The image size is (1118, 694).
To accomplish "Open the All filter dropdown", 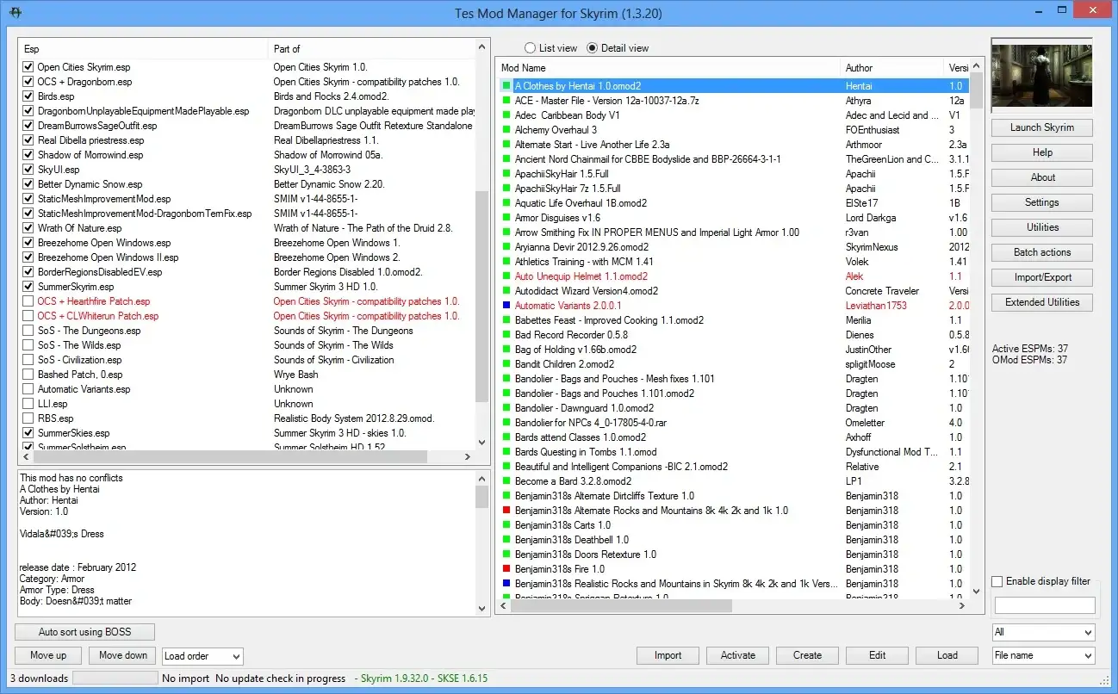I will pyautogui.click(x=1043, y=632).
